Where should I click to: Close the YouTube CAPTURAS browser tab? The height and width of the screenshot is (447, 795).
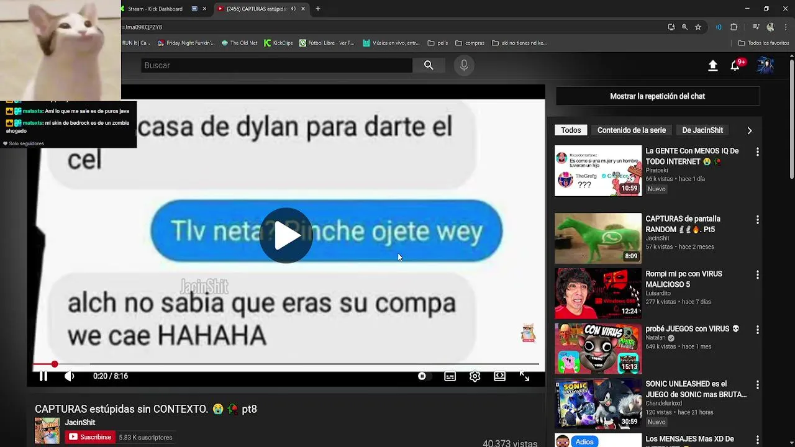(303, 9)
